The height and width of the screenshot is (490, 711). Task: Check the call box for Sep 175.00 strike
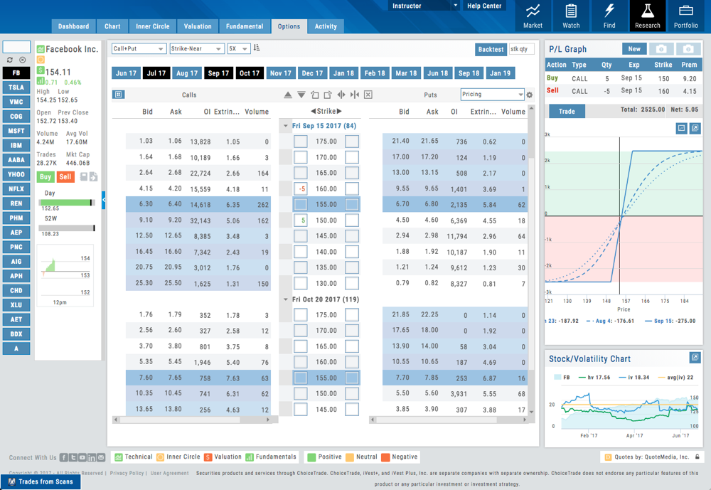click(300, 142)
